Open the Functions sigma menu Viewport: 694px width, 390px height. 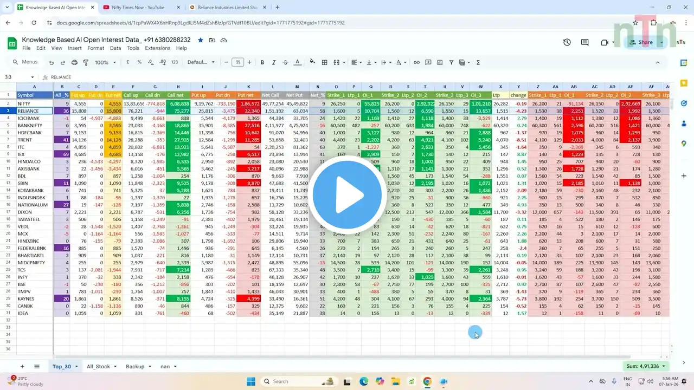478,62
